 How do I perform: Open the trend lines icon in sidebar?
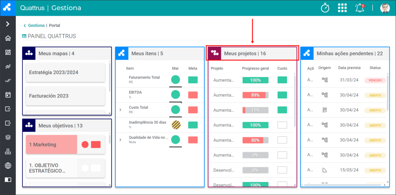[8, 66]
